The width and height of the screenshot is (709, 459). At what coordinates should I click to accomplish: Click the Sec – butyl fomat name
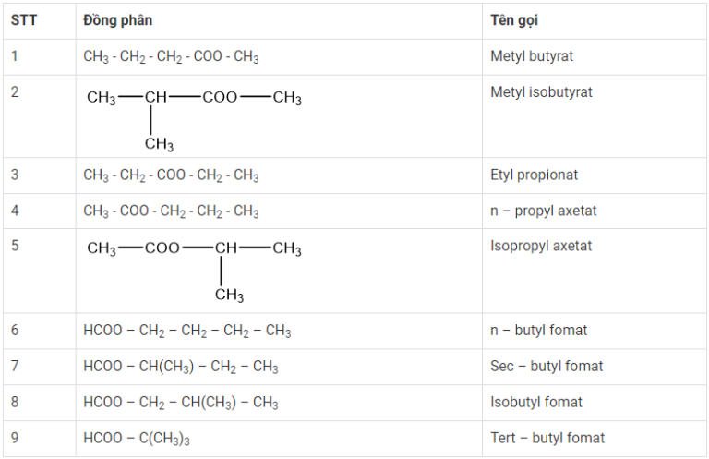(547, 366)
